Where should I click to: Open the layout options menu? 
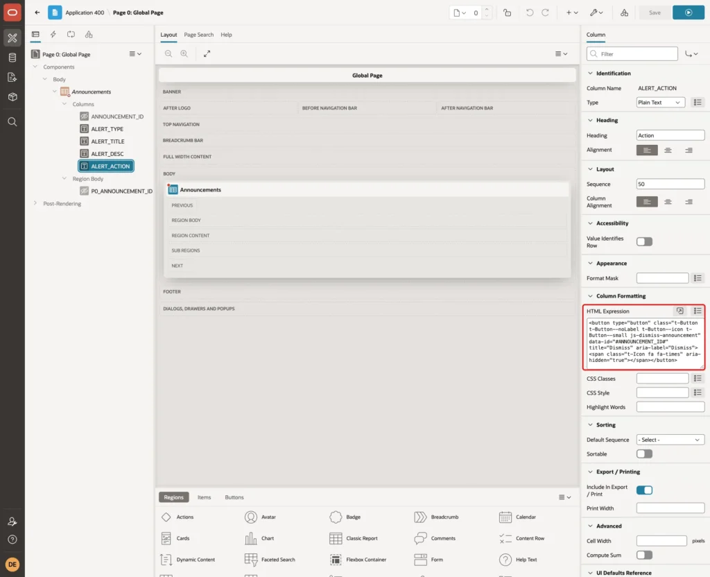tap(561, 54)
